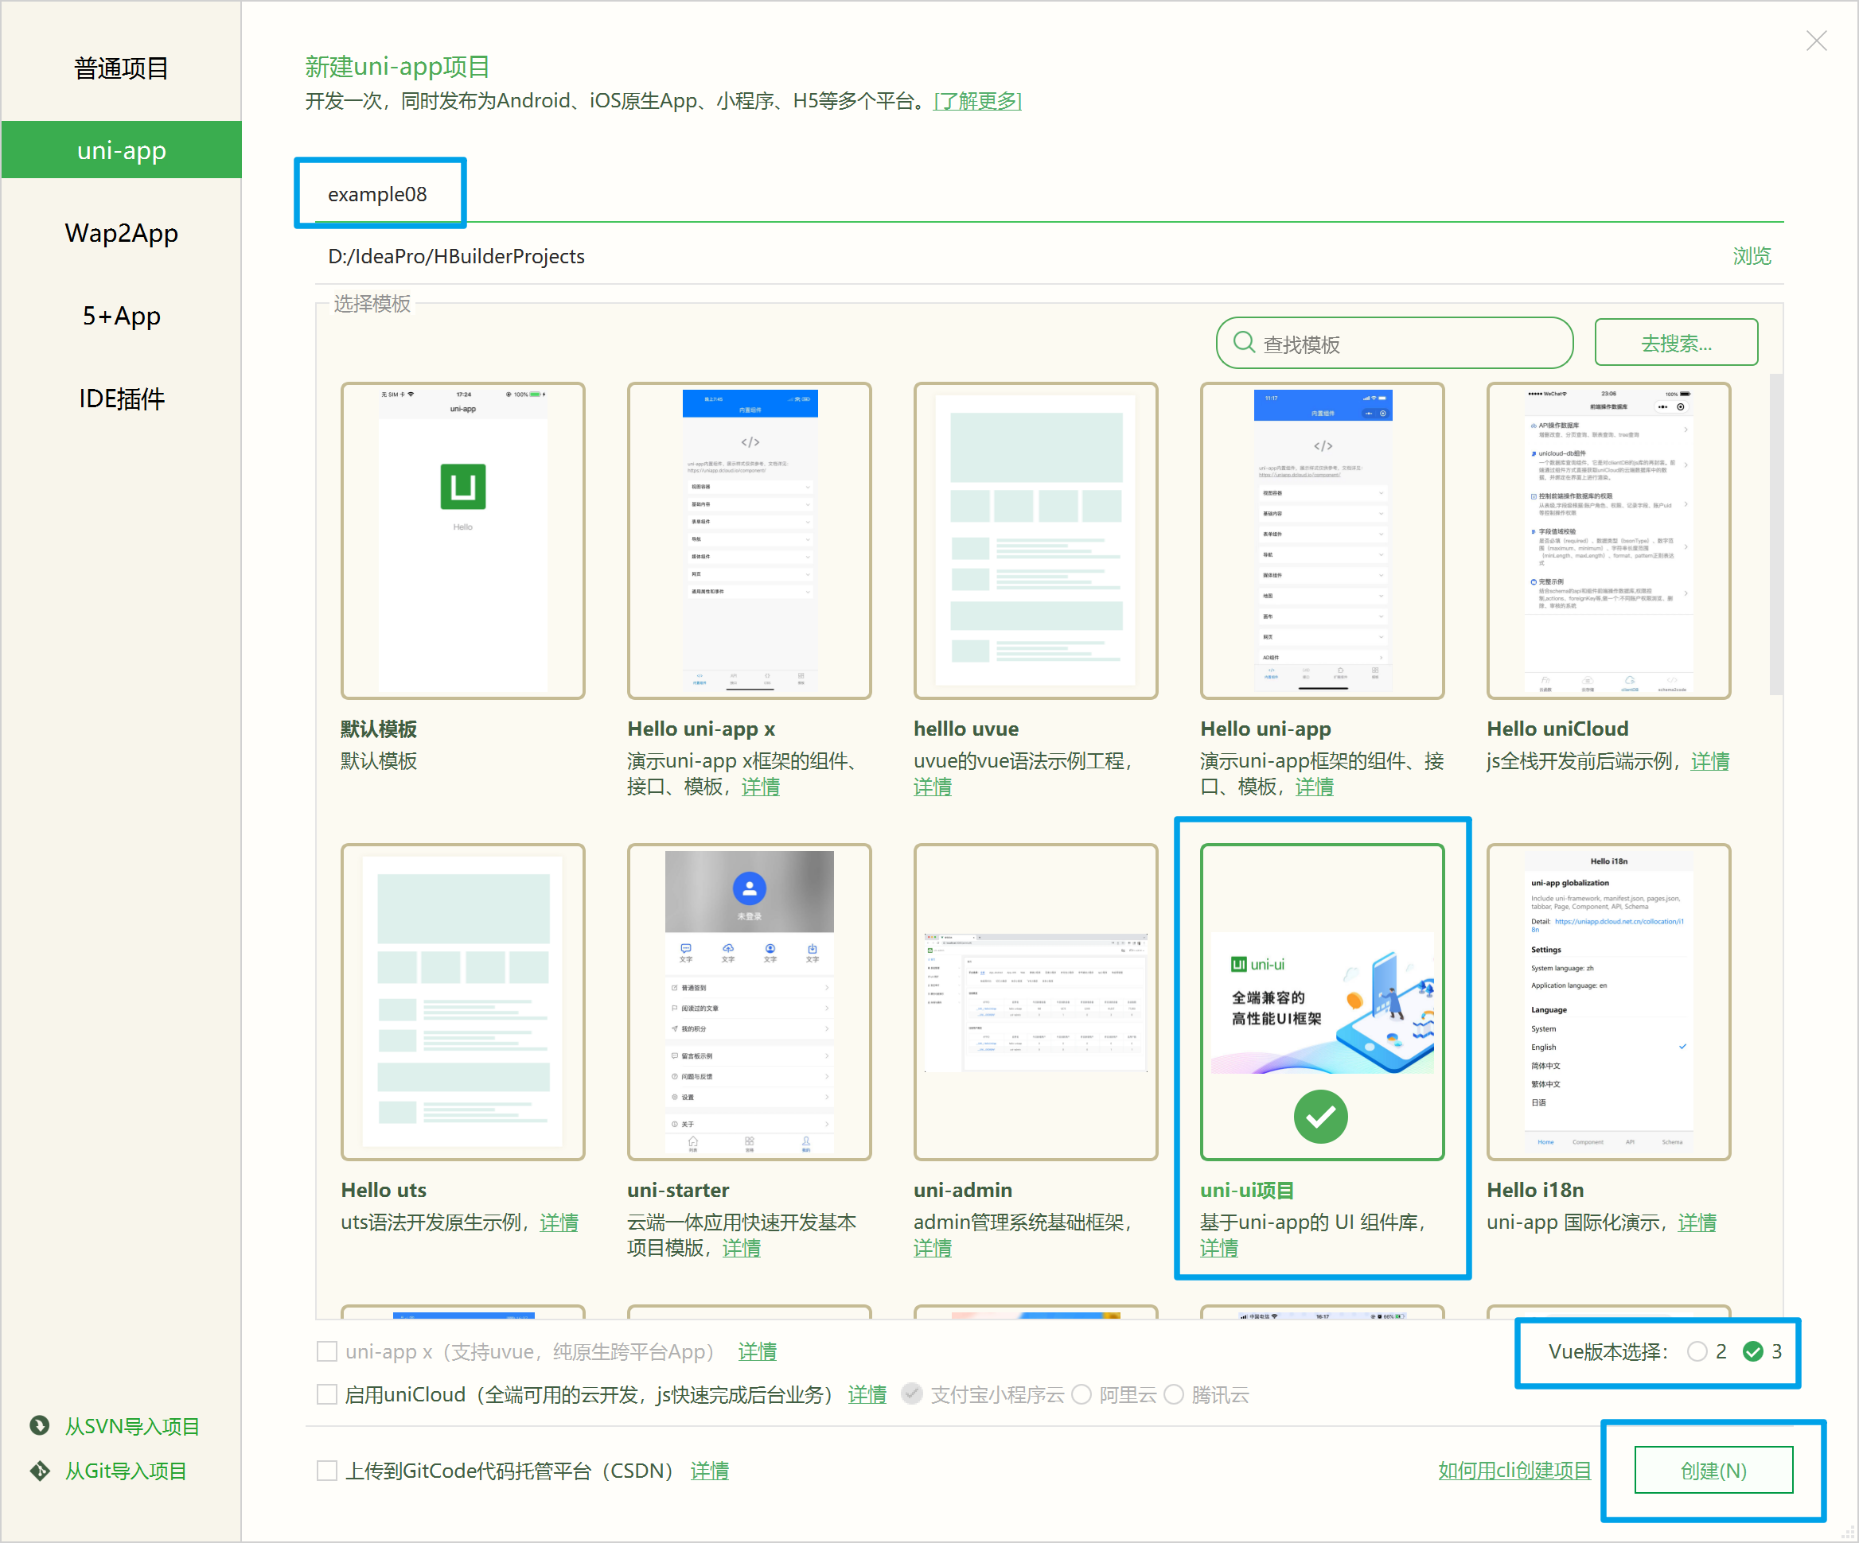Click the 去搜索... button
1859x1543 pixels.
tap(1675, 342)
